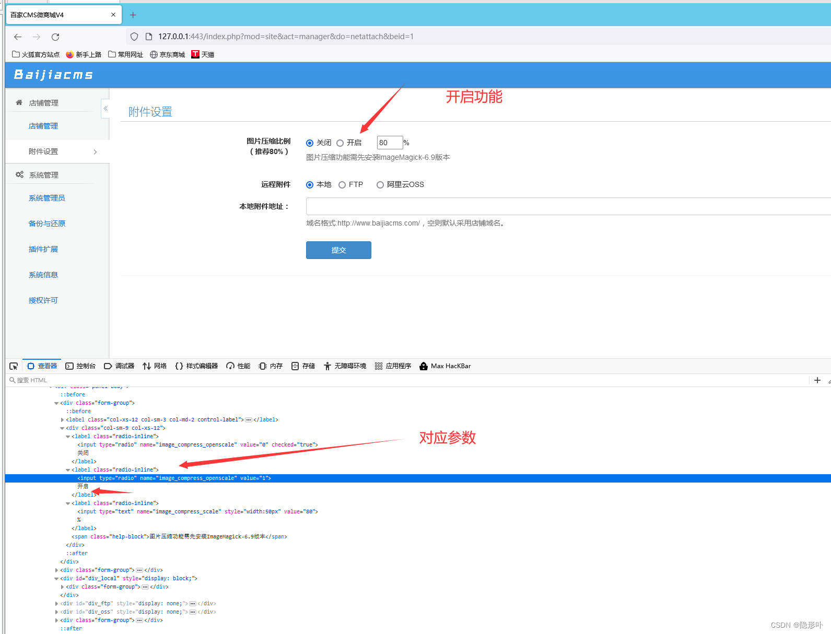Viewport: 831px width, 634px height.
Task: Open 附件设置 sidebar item
Action: click(57, 151)
